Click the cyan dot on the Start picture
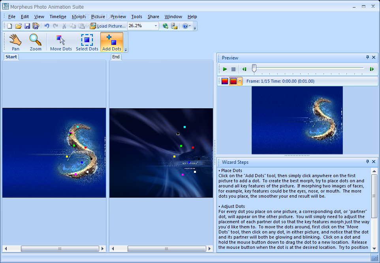The height and width of the screenshot is (263, 380). (x=77, y=126)
